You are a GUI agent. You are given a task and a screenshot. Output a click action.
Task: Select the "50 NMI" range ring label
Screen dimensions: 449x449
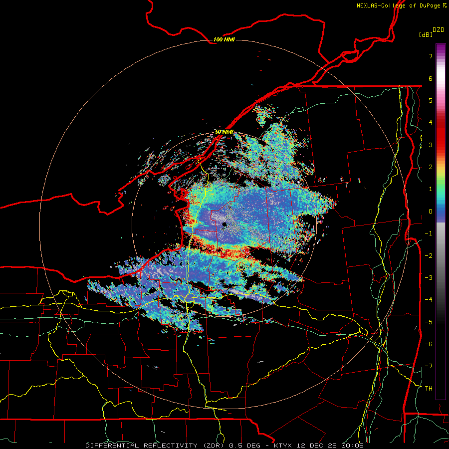[224, 132]
